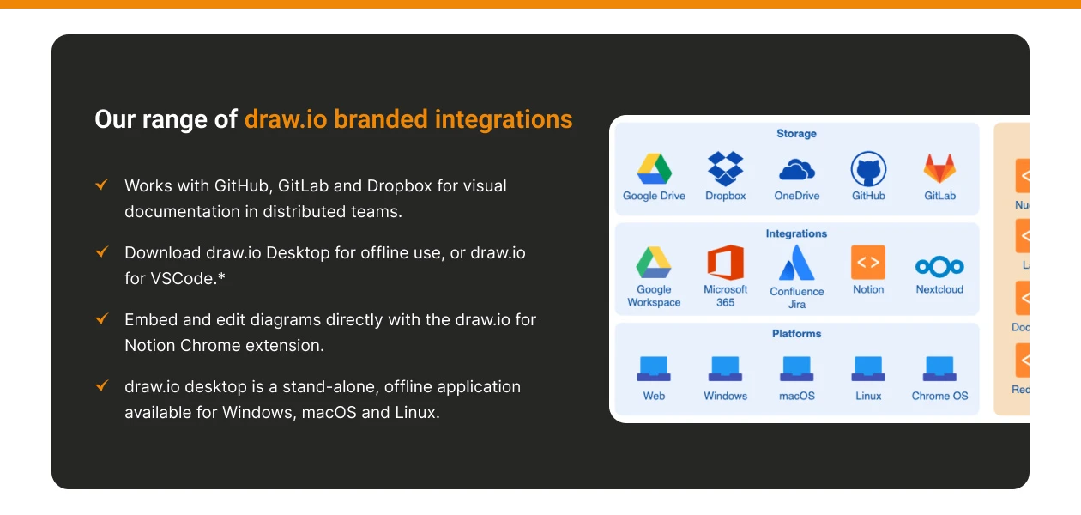Click the checkmark beside the GitHub bullet
This screenshot has width=1081, height=515.
[x=102, y=185]
